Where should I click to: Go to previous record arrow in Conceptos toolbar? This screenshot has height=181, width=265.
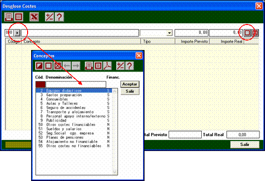pyautogui.click(x=67, y=65)
